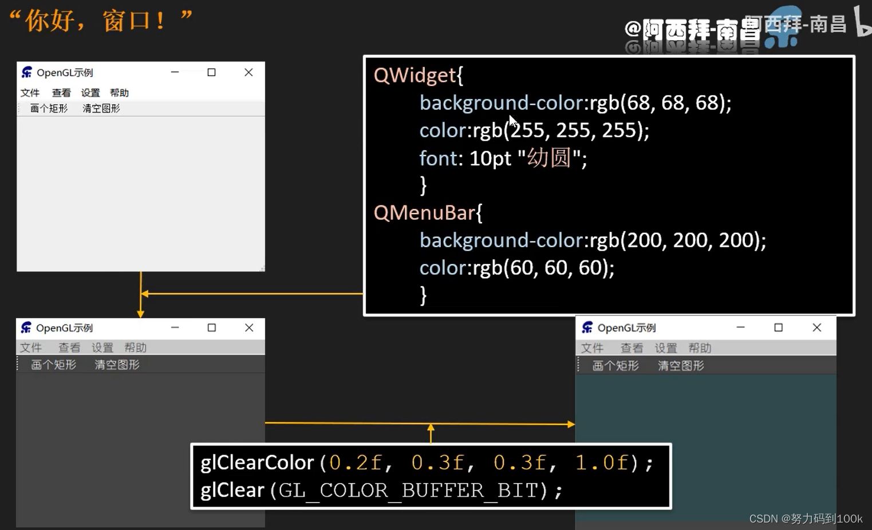Open the 帮助 menu in the top window
This screenshot has width=872, height=530.
(119, 92)
